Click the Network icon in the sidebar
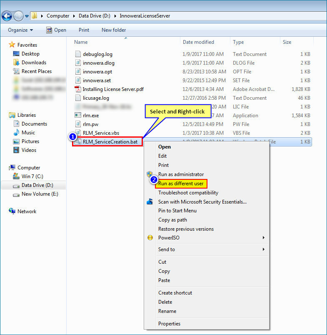Screen dimensions: 327x335 point(12,212)
